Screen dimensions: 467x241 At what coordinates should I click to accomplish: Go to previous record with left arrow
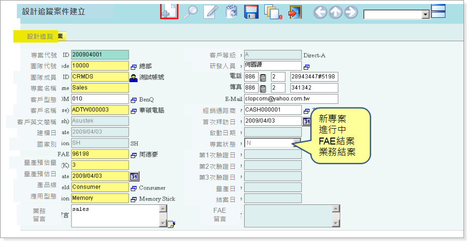tap(320, 12)
